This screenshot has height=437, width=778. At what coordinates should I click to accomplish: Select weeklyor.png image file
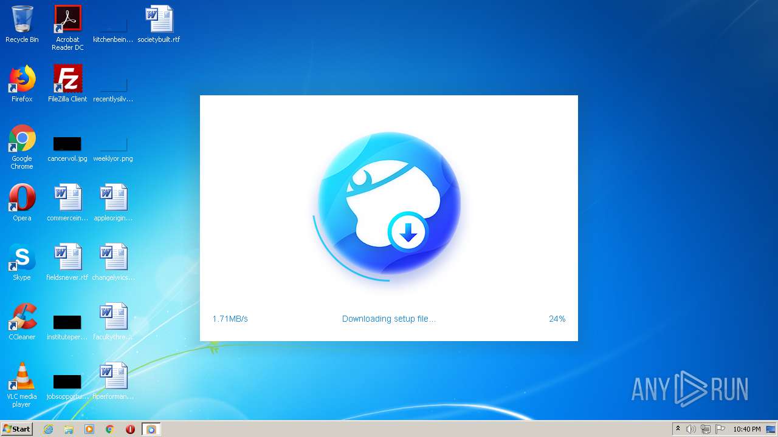pyautogui.click(x=113, y=149)
